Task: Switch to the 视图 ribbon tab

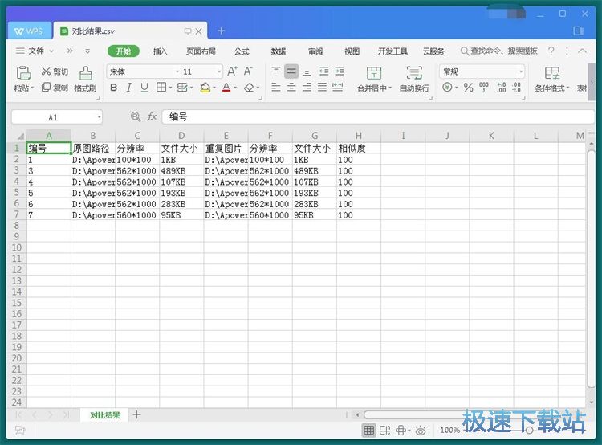Action: coord(352,51)
